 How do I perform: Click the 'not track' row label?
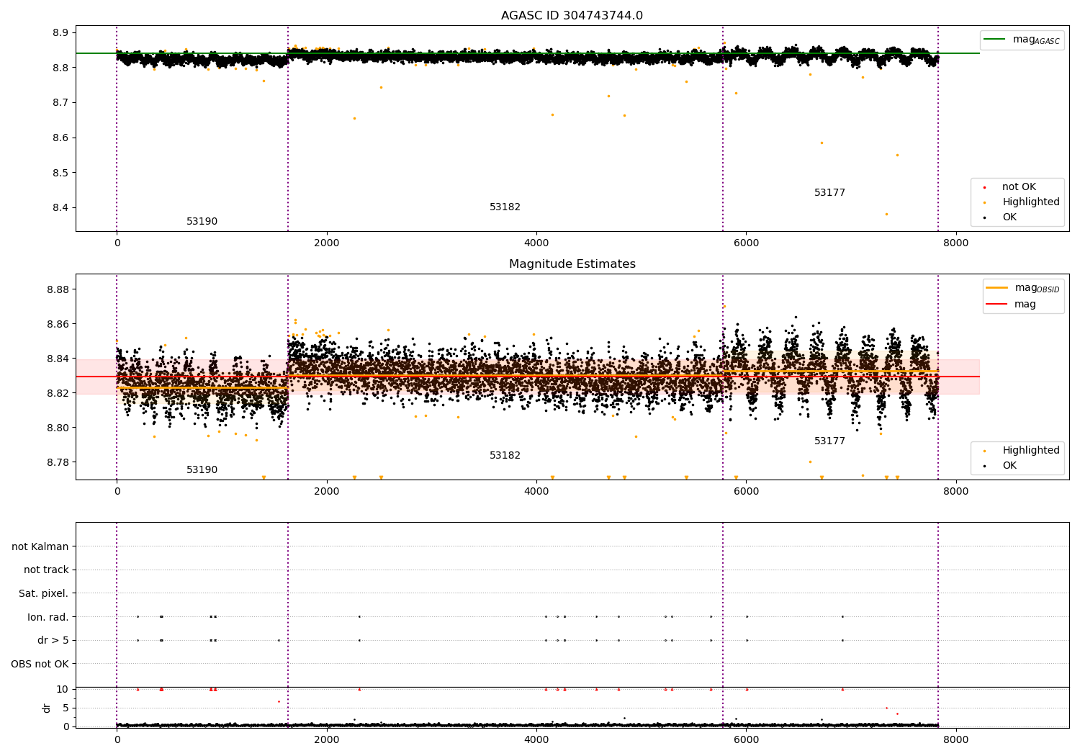tap(46, 570)
